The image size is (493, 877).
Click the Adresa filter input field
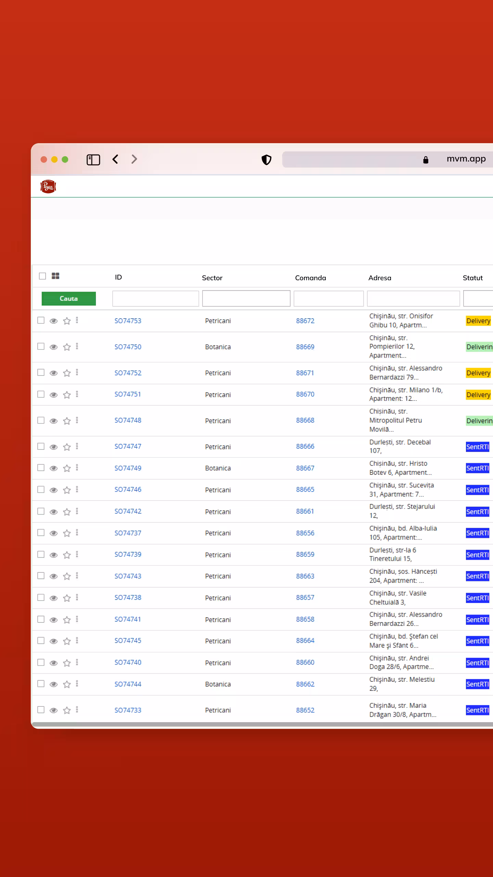(x=413, y=298)
